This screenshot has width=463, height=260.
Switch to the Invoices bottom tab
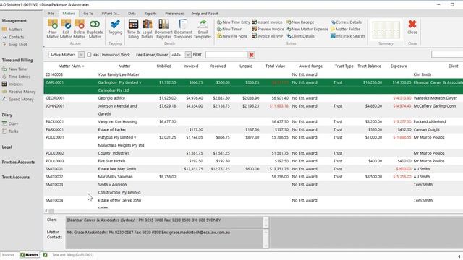[8, 255]
